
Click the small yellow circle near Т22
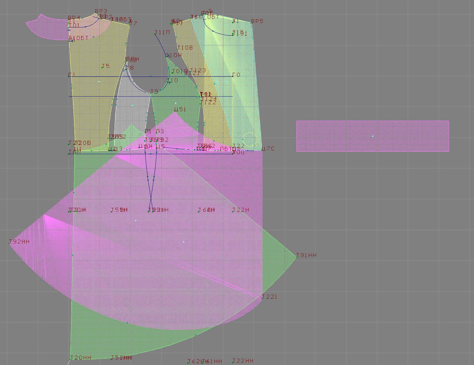pyautogui.click(x=250, y=139)
